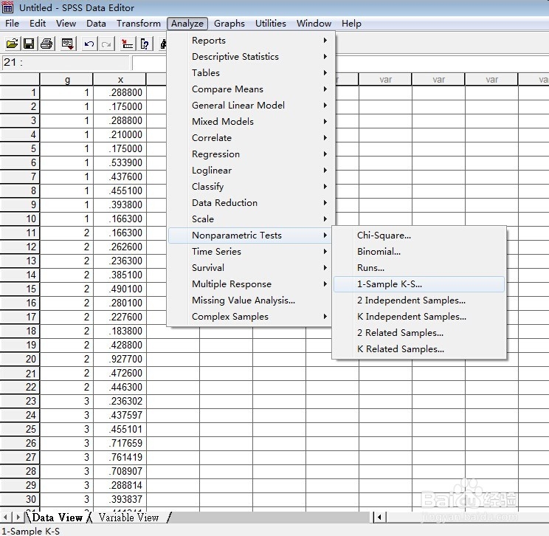
Task: Choose Chi-Square test option
Action: click(419, 235)
